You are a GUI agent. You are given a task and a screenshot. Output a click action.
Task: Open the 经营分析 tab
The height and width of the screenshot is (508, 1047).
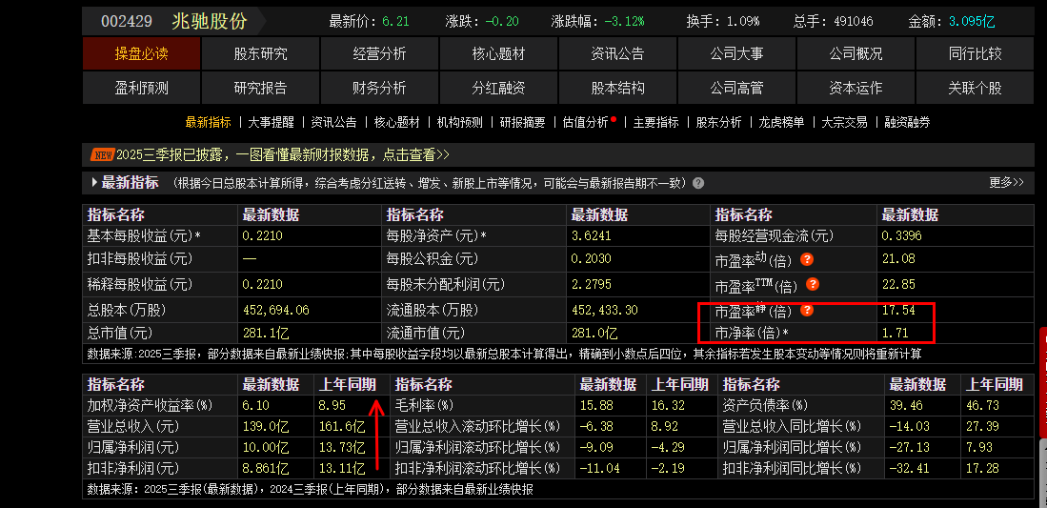[x=379, y=53]
